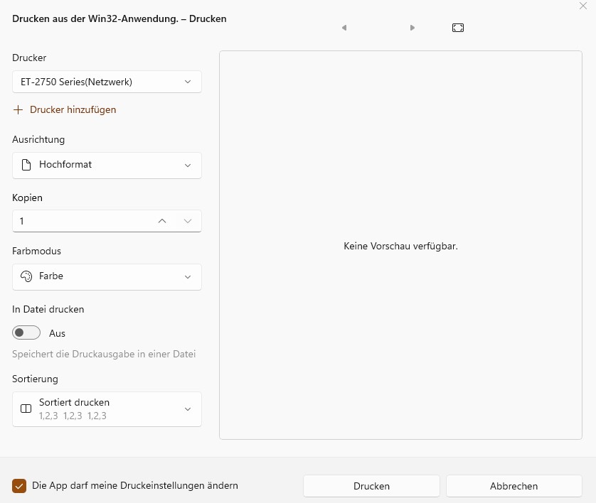
Task: Click the color palette icon in Farbmodus
Action: [26, 276]
